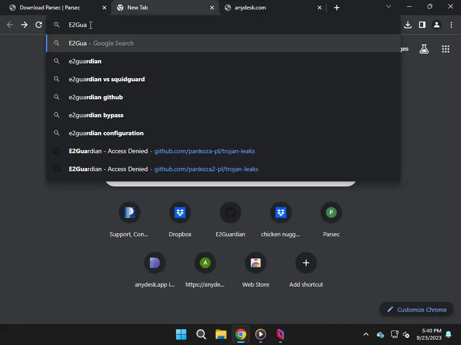Open the clock showing 5:40 PM

click(429, 334)
